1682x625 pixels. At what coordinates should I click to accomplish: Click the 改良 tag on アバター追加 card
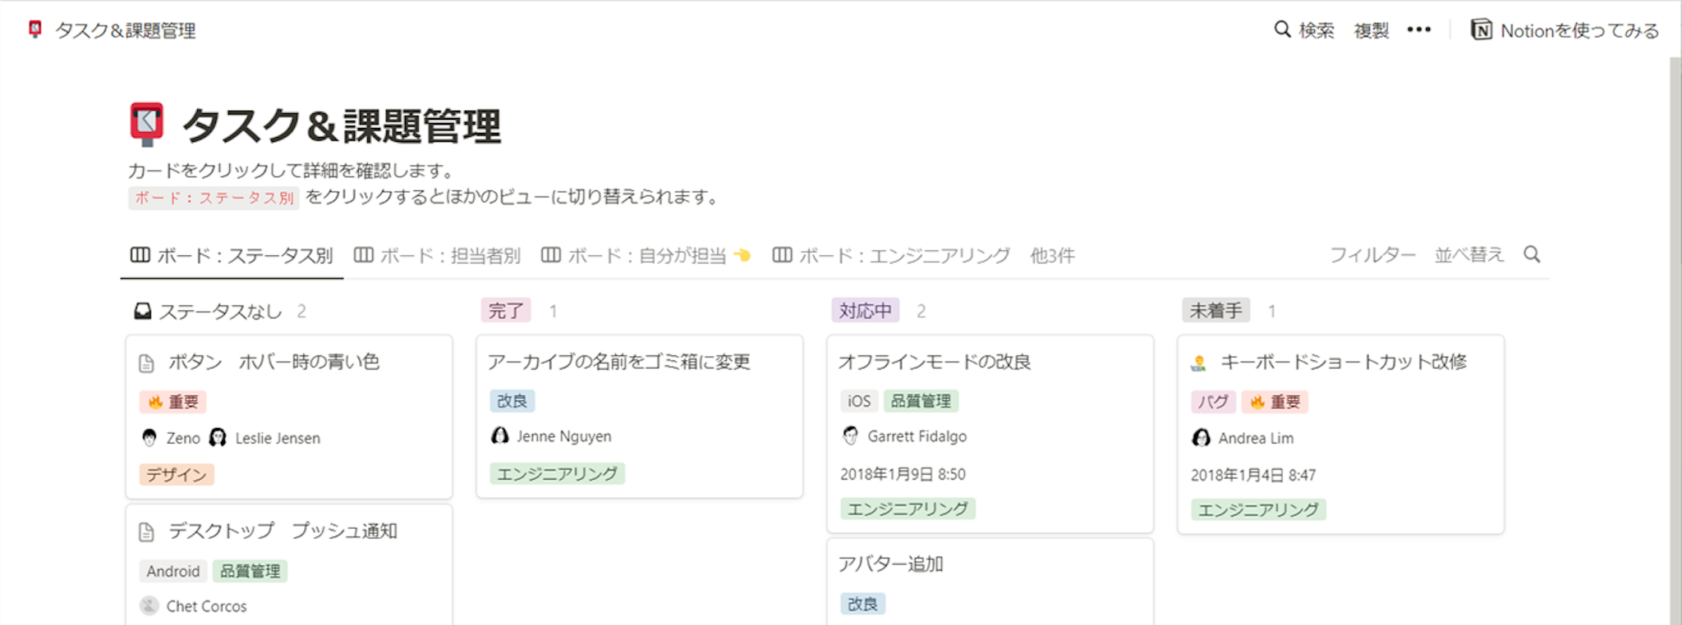[x=863, y=604]
